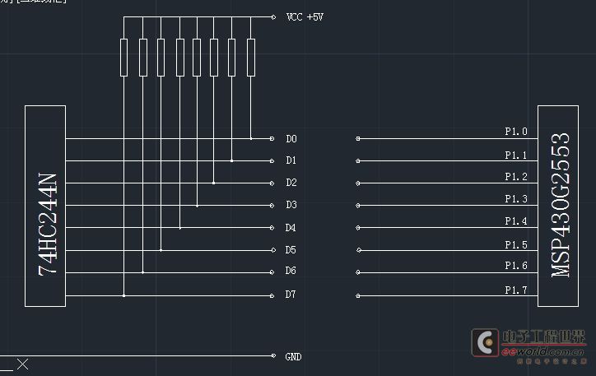Screen dimensions: 596x376
Task: Select the 'P1.0' pin label
Action: tap(516, 132)
